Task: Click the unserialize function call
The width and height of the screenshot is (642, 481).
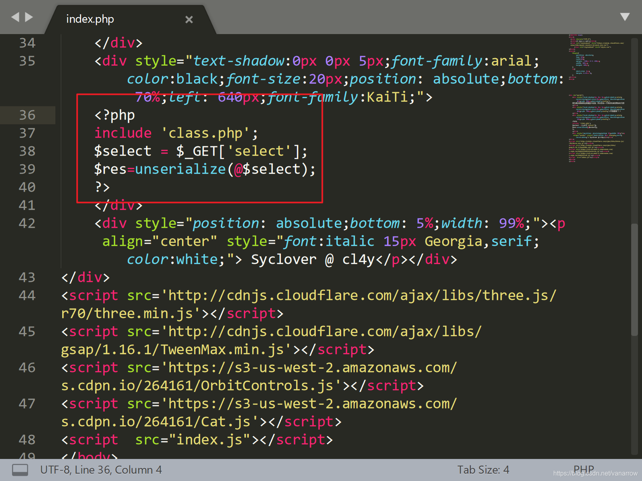Action: pyautogui.click(x=180, y=169)
